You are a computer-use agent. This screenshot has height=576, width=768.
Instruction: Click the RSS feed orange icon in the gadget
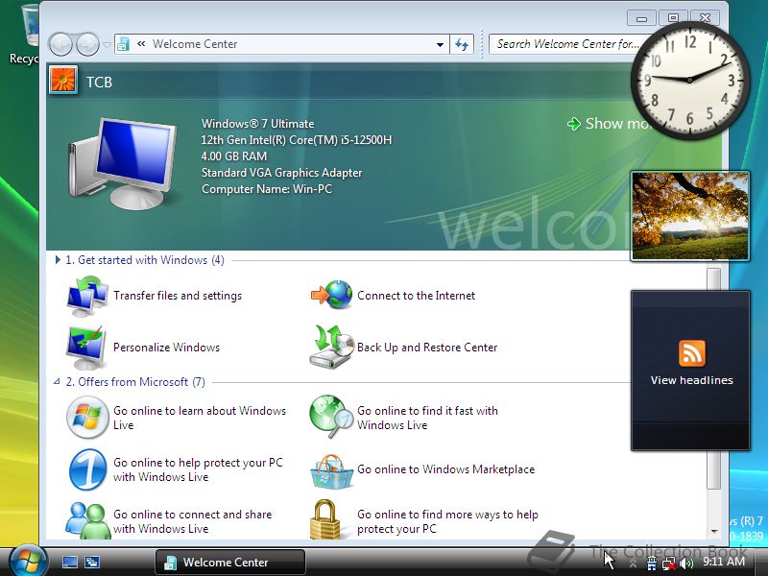[691, 353]
